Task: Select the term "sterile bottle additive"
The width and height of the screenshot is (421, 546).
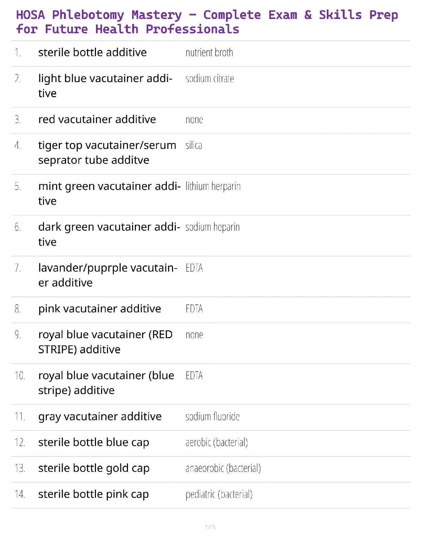Action: 92,52
